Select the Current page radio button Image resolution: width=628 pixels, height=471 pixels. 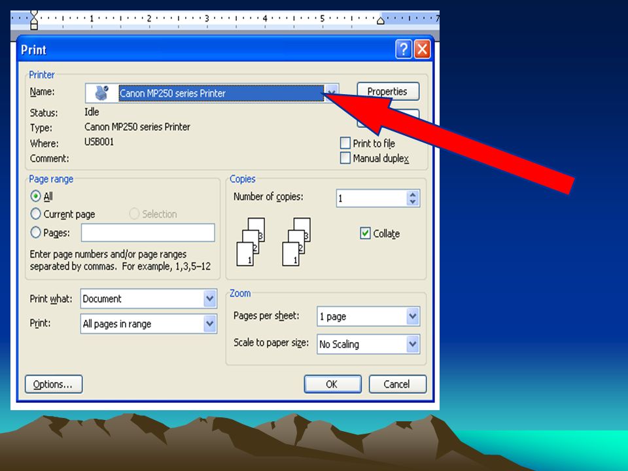click(35, 214)
